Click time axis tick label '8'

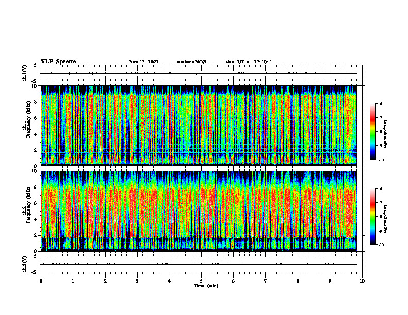coord(298,281)
